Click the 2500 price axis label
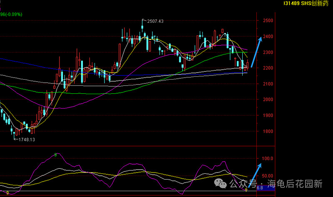333x197 pixels. point(268,20)
